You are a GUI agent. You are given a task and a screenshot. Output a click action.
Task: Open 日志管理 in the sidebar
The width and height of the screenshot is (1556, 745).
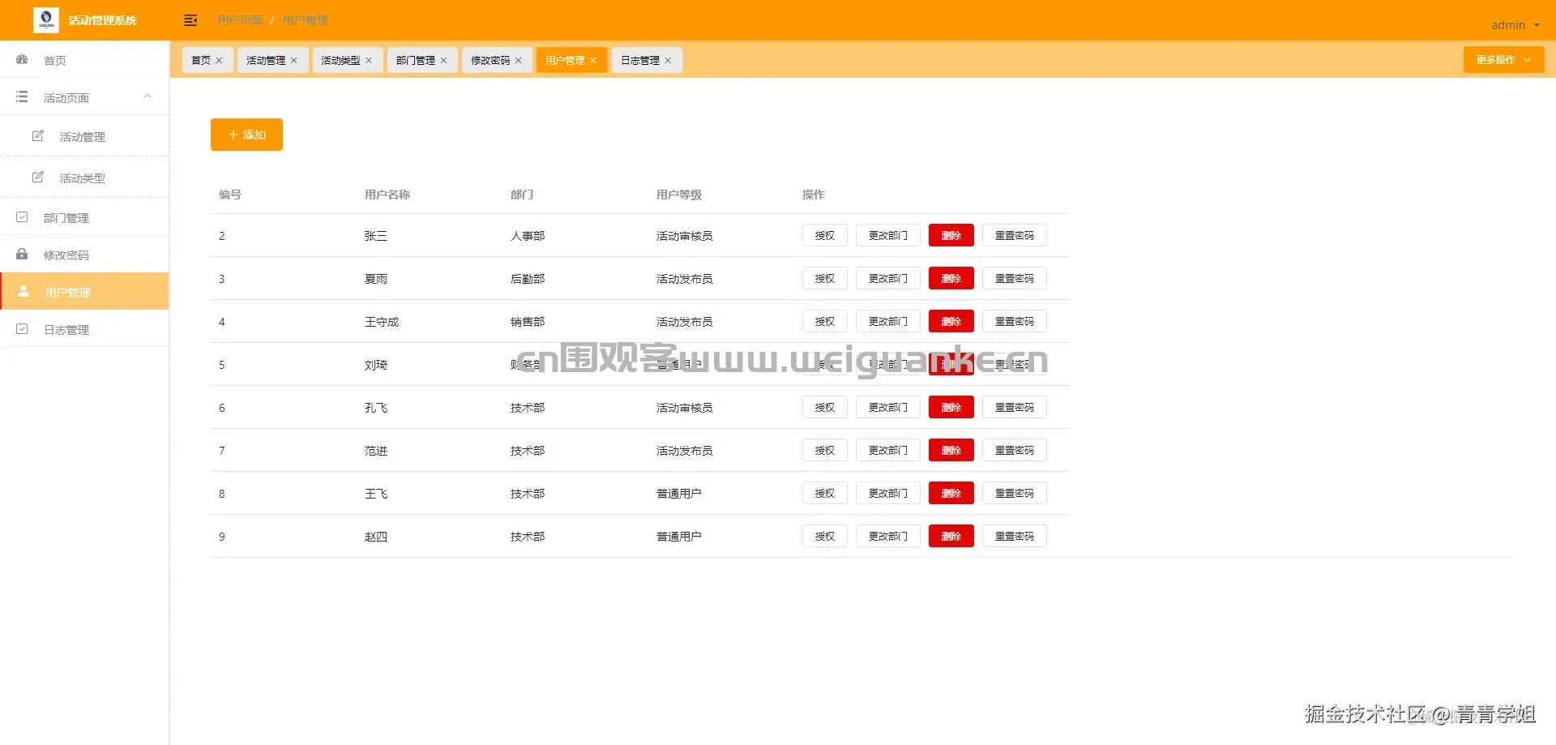[x=84, y=329]
